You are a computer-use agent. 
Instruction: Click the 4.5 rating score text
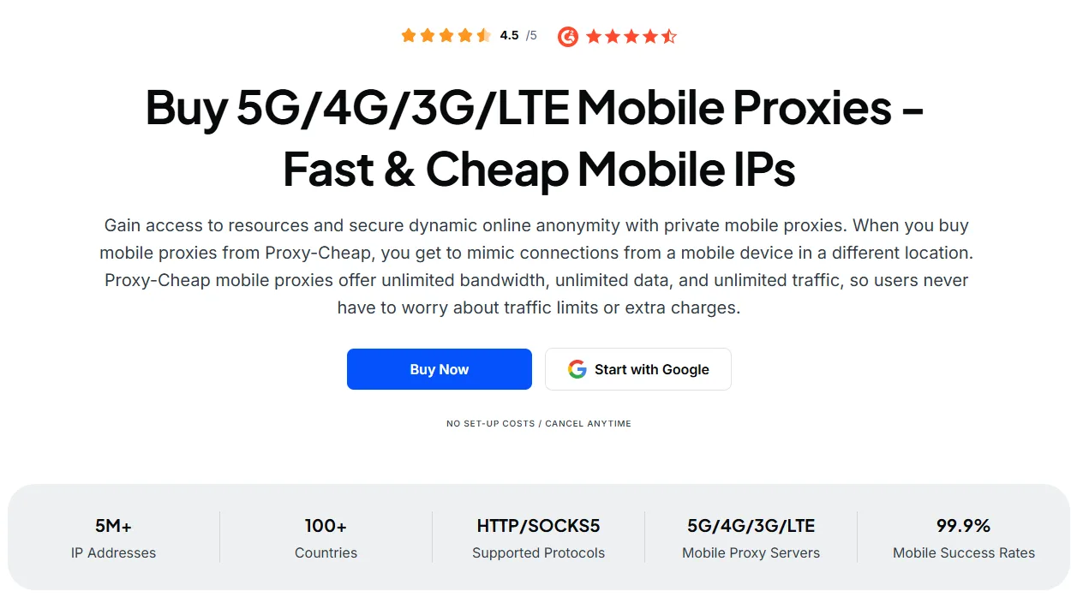509,35
